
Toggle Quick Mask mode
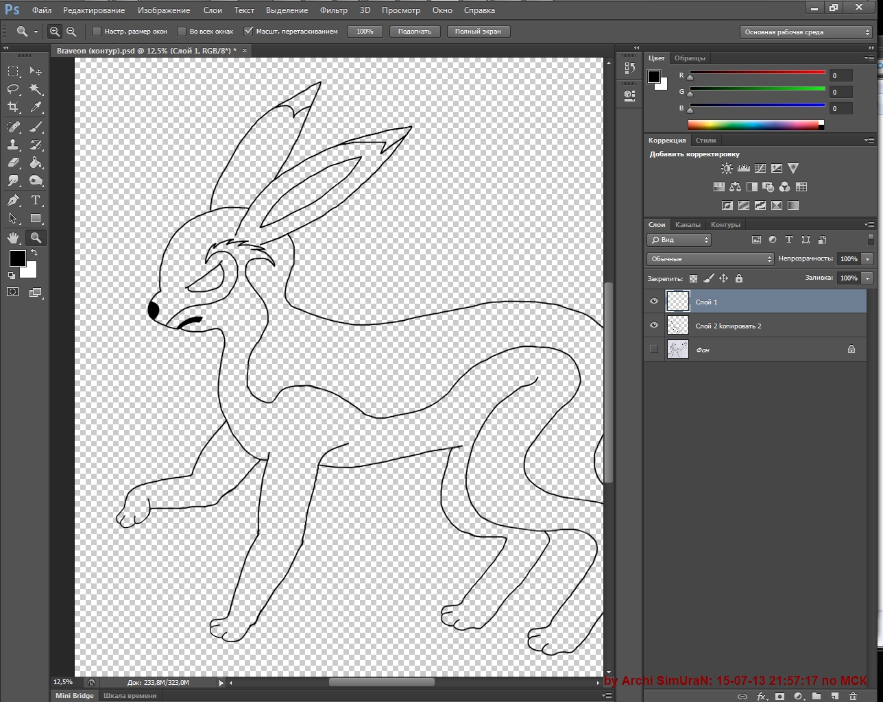point(13,292)
